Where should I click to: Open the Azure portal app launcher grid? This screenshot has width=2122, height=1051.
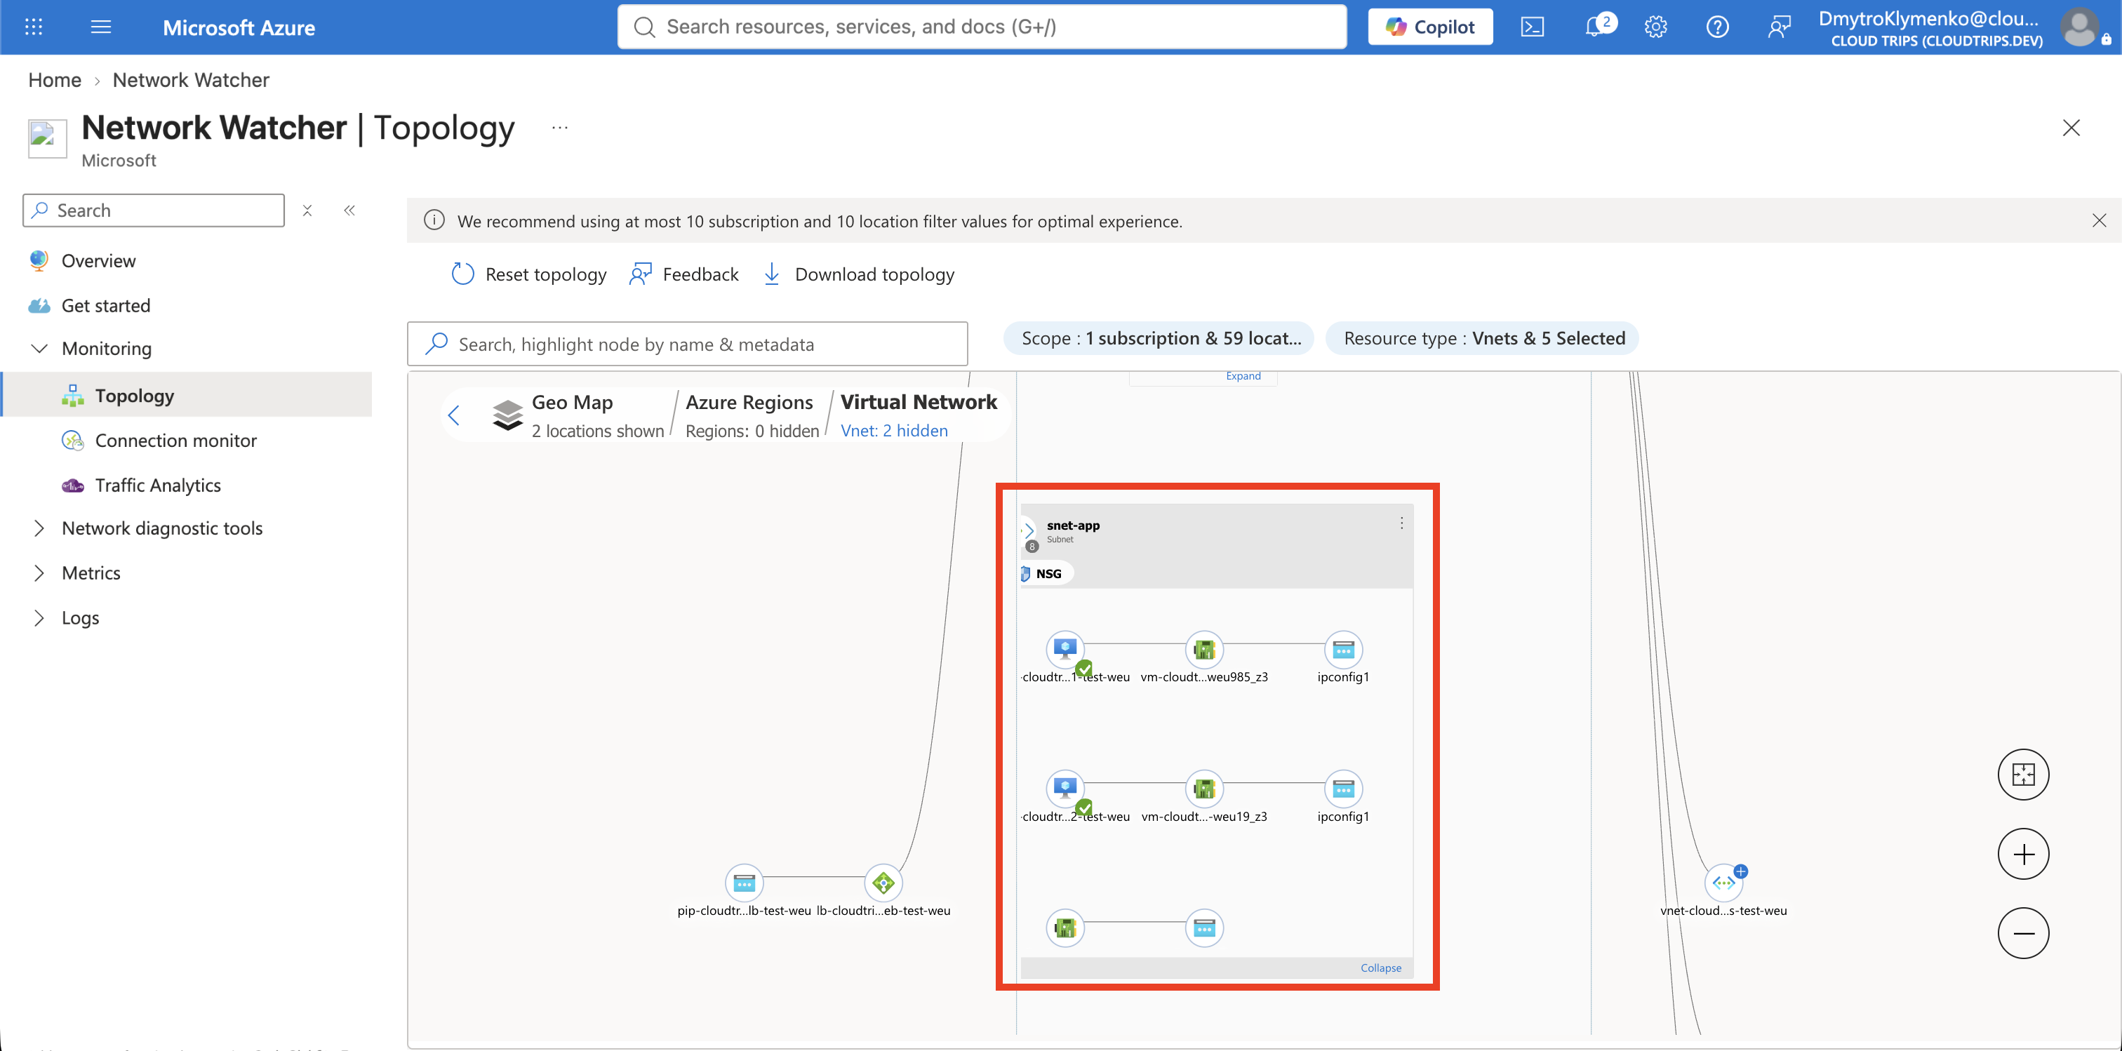click(x=34, y=27)
